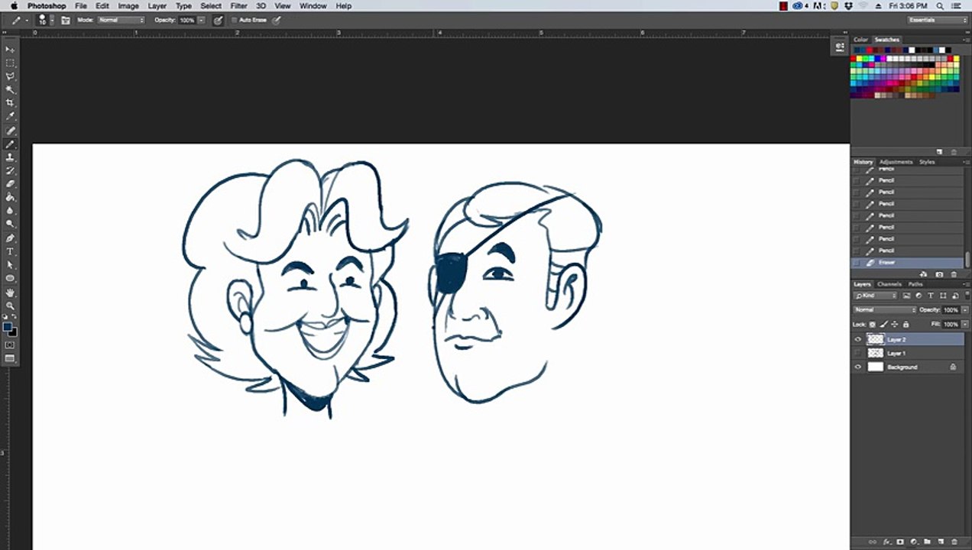Delete layer with trash icon
This screenshot has height=550, width=972.
click(x=954, y=542)
